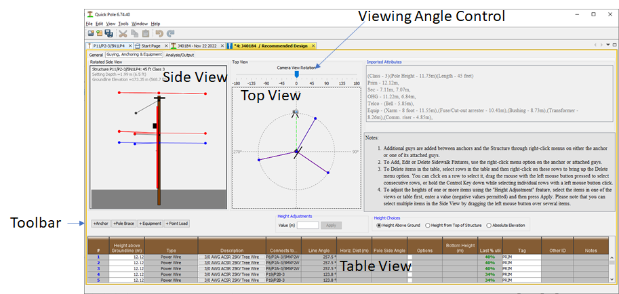Select table row number 4
The height and width of the screenshot is (294, 619).
tap(98, 274)
